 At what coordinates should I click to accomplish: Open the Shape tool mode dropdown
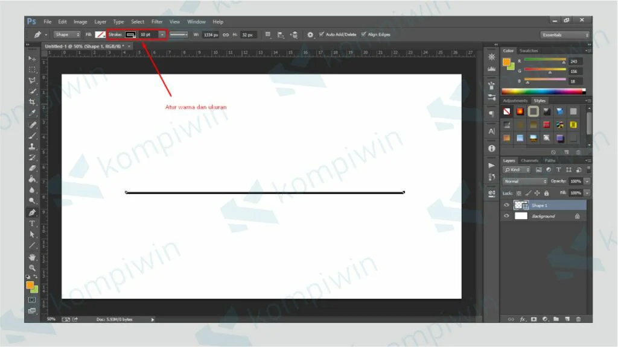66,35
